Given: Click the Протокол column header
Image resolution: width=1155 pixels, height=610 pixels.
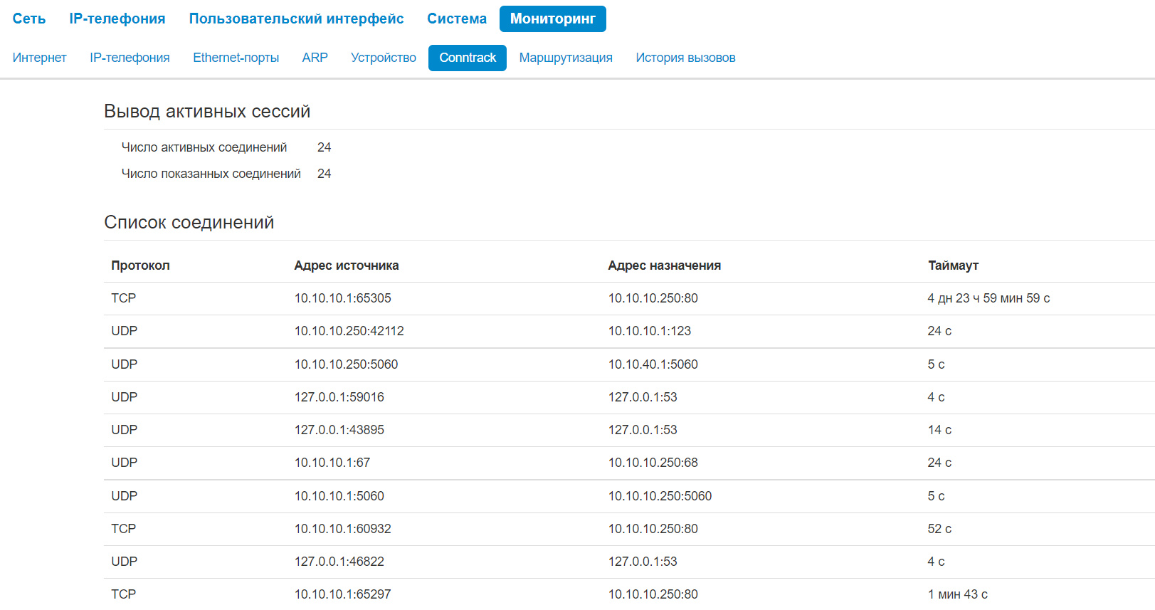Looking at the screenshot, I should tap(140, 265).
